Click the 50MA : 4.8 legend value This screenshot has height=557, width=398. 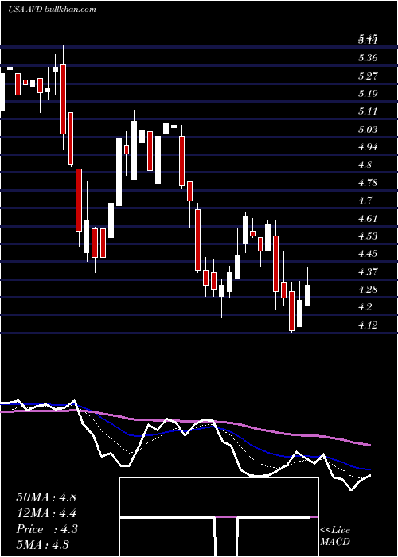[x=46, y=497]
